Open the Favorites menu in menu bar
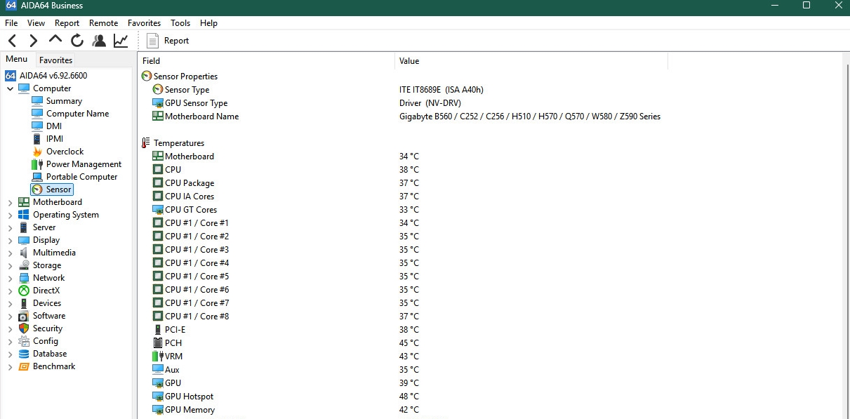 pos(145,23)
